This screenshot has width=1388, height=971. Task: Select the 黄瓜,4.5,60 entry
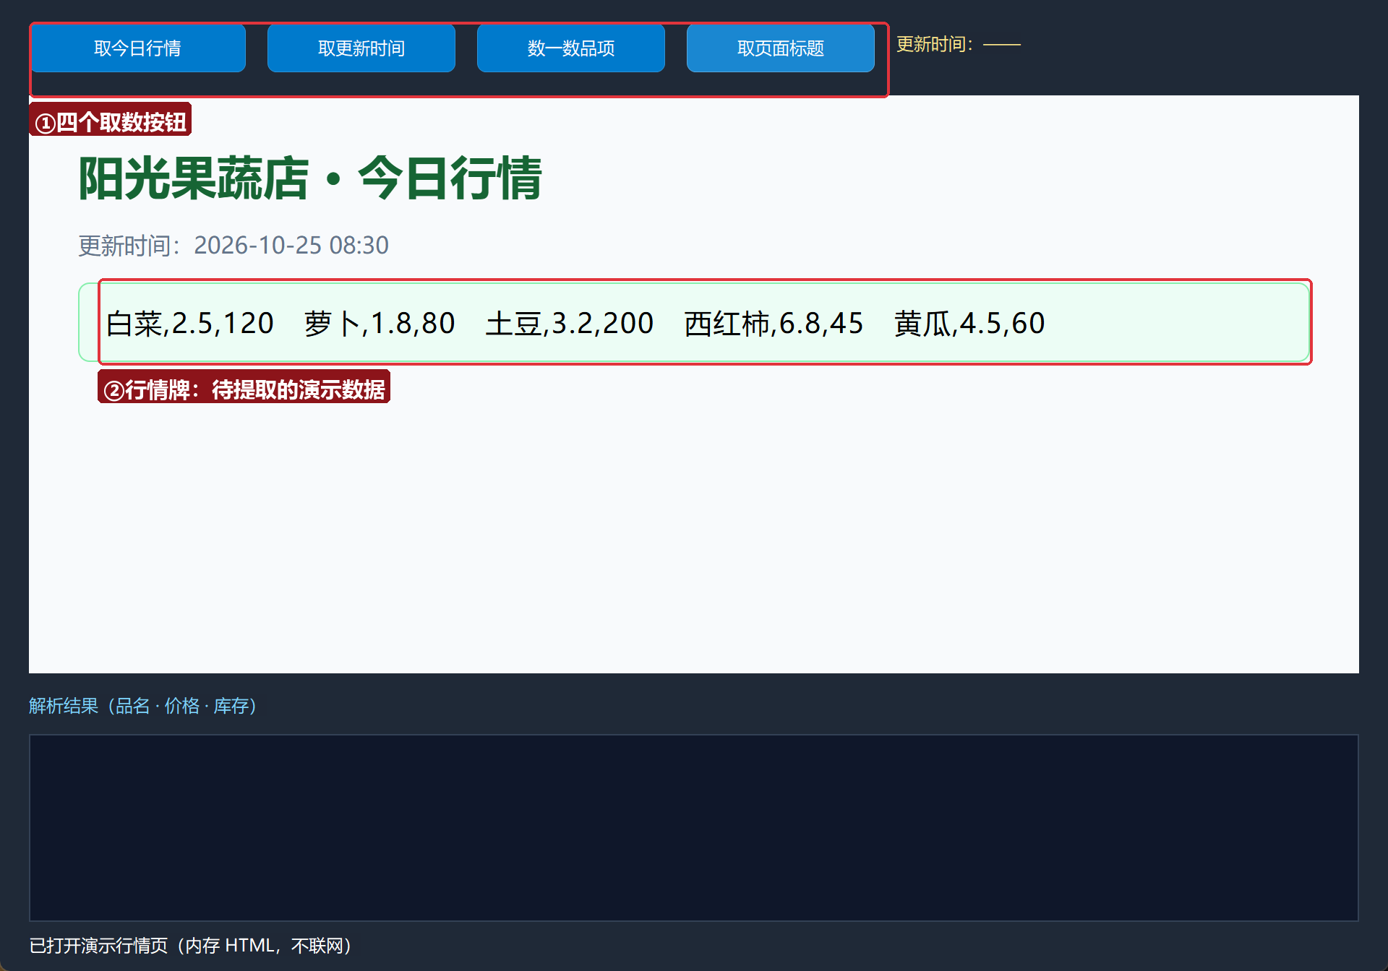click(969, 323)
